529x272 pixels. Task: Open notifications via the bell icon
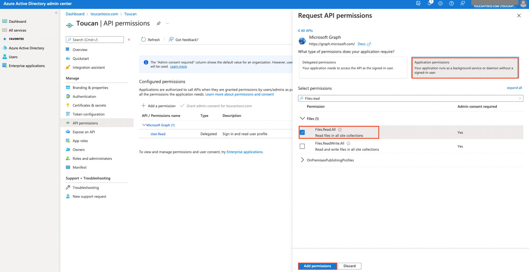(429, 4)
